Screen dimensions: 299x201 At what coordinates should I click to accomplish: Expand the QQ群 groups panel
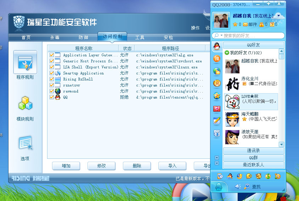[253, 158]
